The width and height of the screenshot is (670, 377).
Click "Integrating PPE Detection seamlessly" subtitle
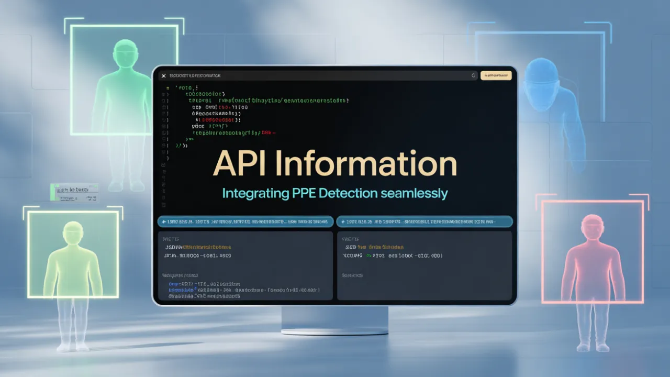(x=334, y=193)
